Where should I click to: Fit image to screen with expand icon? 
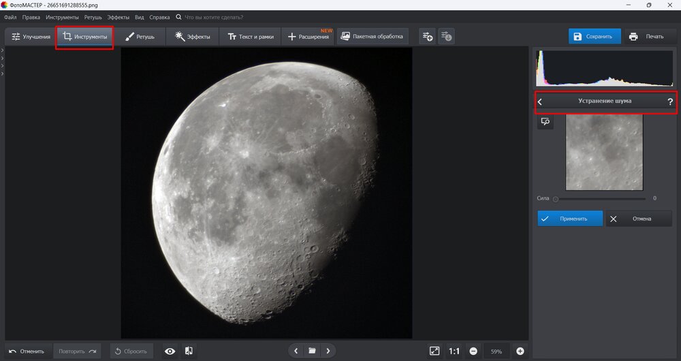coord(434,351)
